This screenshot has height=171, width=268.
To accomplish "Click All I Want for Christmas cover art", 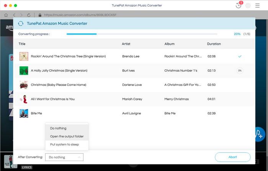I will coord(24,99).
